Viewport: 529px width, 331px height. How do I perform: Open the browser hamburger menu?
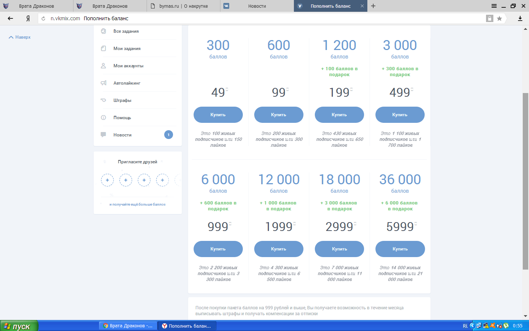[x=494, y=6]
